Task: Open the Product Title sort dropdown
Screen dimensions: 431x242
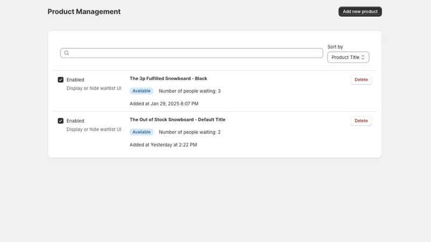Action: click(348, 58)
